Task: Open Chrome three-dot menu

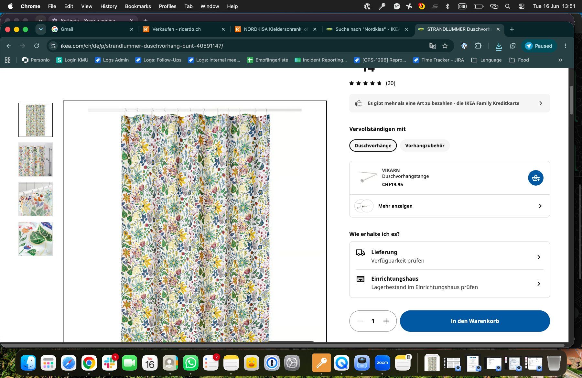Action: tap(565, 46)
